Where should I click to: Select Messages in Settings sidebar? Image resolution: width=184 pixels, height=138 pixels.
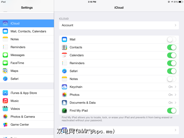point(27,55)
